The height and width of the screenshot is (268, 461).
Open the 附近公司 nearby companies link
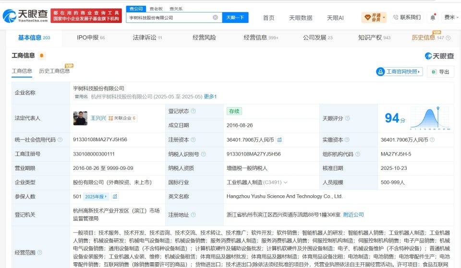pyautogui.click(x=353, y=215)
